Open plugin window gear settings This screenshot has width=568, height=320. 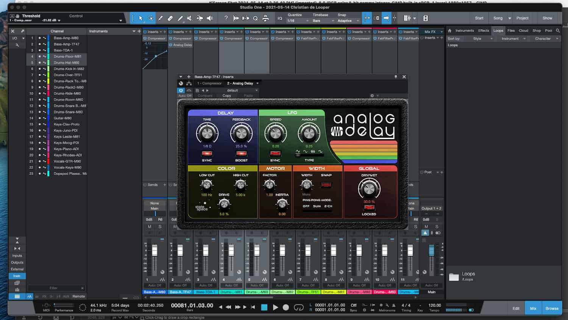pos(372,96)
